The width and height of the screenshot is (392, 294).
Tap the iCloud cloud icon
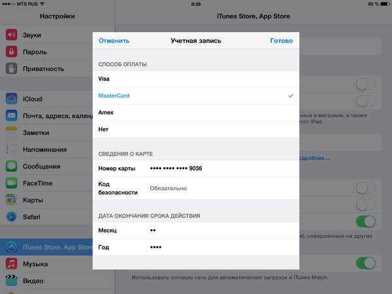point(12,99)
